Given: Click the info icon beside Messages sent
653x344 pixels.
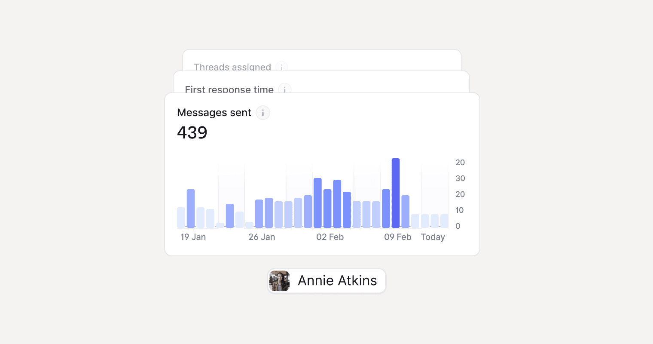Looking at the screenshot, I should click(263, 113).
